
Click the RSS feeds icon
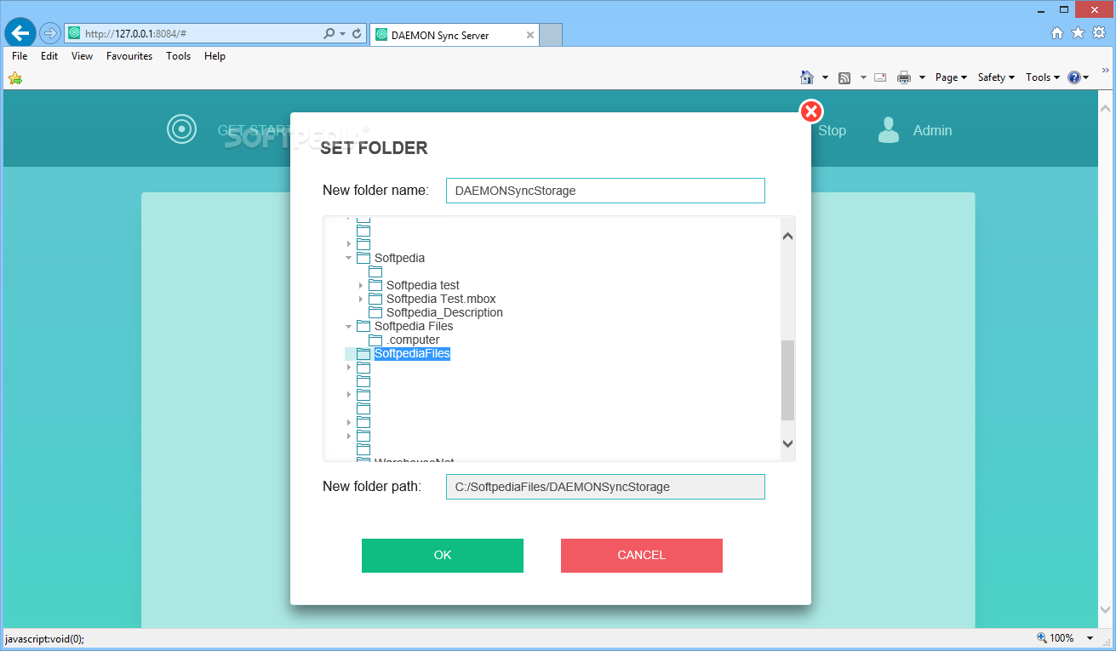click(844, 77)
